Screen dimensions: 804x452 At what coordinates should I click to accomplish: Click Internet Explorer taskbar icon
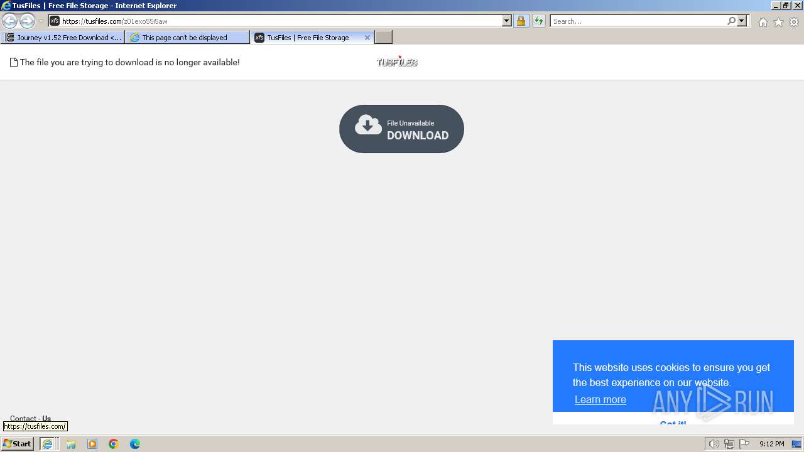47,444
